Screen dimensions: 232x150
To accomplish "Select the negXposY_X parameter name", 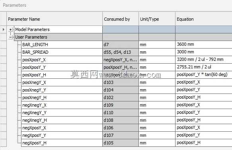I will coord(62,128).
